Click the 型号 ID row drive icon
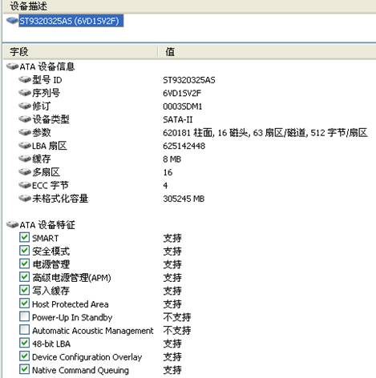 coord(25,79)
